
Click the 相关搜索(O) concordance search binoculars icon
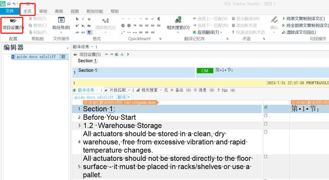tap(178, 20)
